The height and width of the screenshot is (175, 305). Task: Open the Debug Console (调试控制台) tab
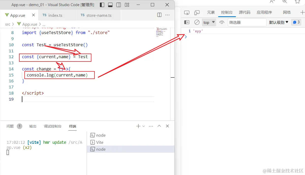pos(53,126)
